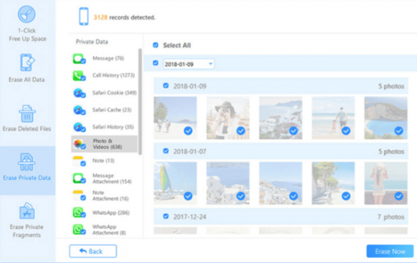Uncheck the 2018-01-07 group checkbox
Image resolution: width=417 pixels, height=263 pixels.
(165, 151)
